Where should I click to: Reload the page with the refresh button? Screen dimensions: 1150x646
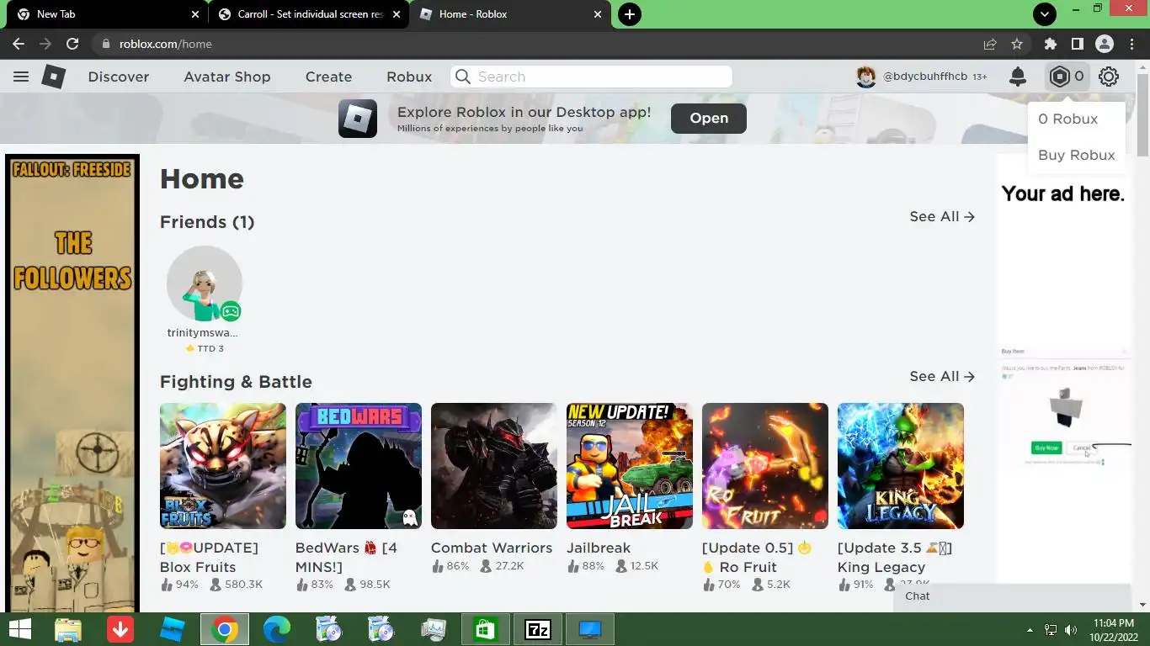click(x=72, y=44)
